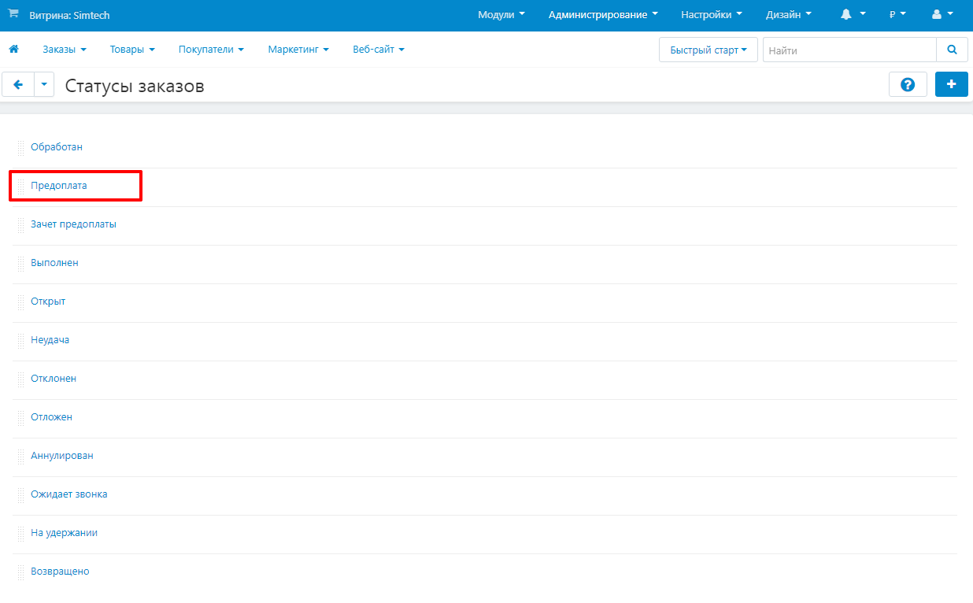Expand the Модули menu

(x=501, y=14)
